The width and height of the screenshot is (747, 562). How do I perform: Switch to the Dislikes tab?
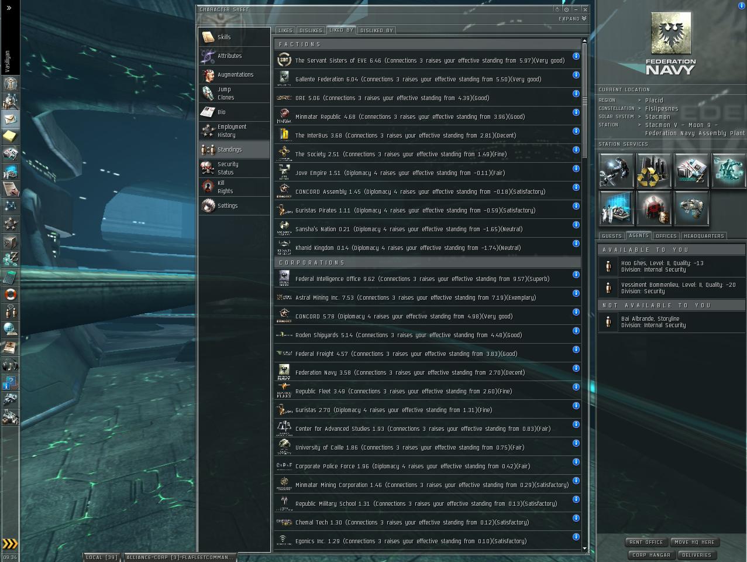(x=311, y=30)
